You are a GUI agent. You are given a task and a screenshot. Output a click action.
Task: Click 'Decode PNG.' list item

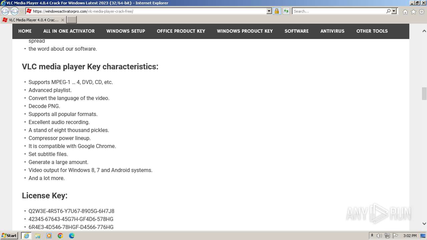pos(44,106)
